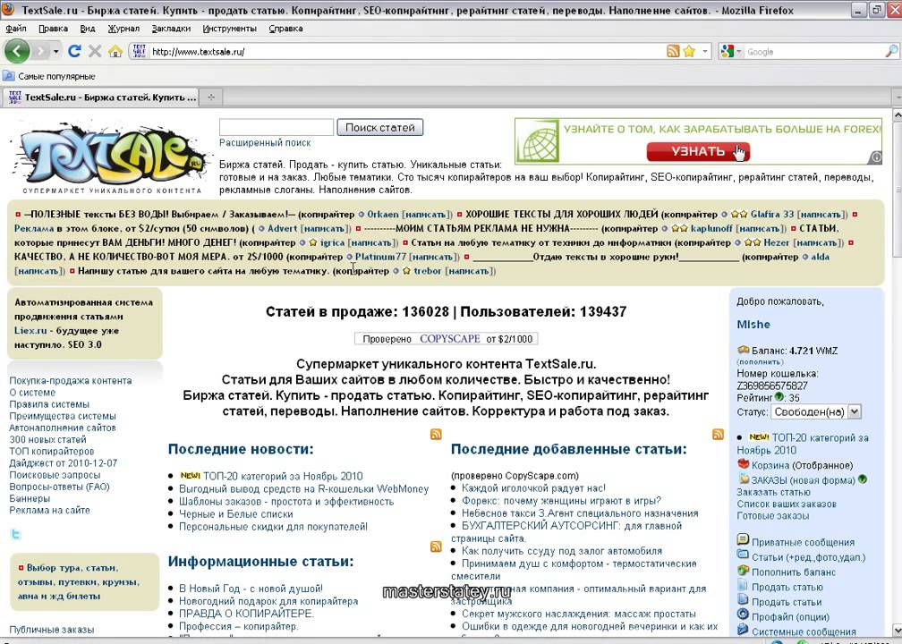Open the ЗАКАЗЫ (новая форма) folder icon
Screen dimensions: 902x644
pyautogui.click(x=744, y=479)
